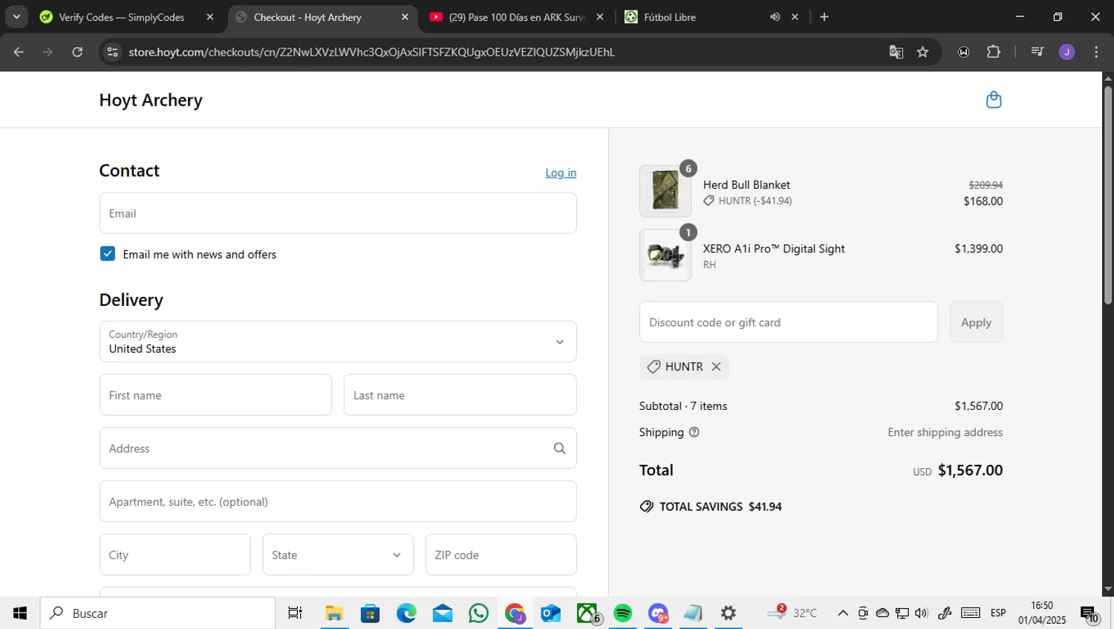
Task: Mute the Fútbol Libre tab audio
Action: [775, 17]
